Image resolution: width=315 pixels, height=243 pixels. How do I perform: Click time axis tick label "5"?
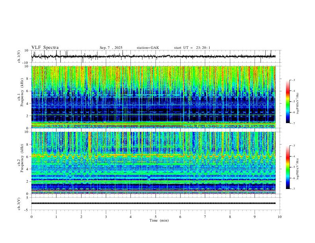pos(156,217)
